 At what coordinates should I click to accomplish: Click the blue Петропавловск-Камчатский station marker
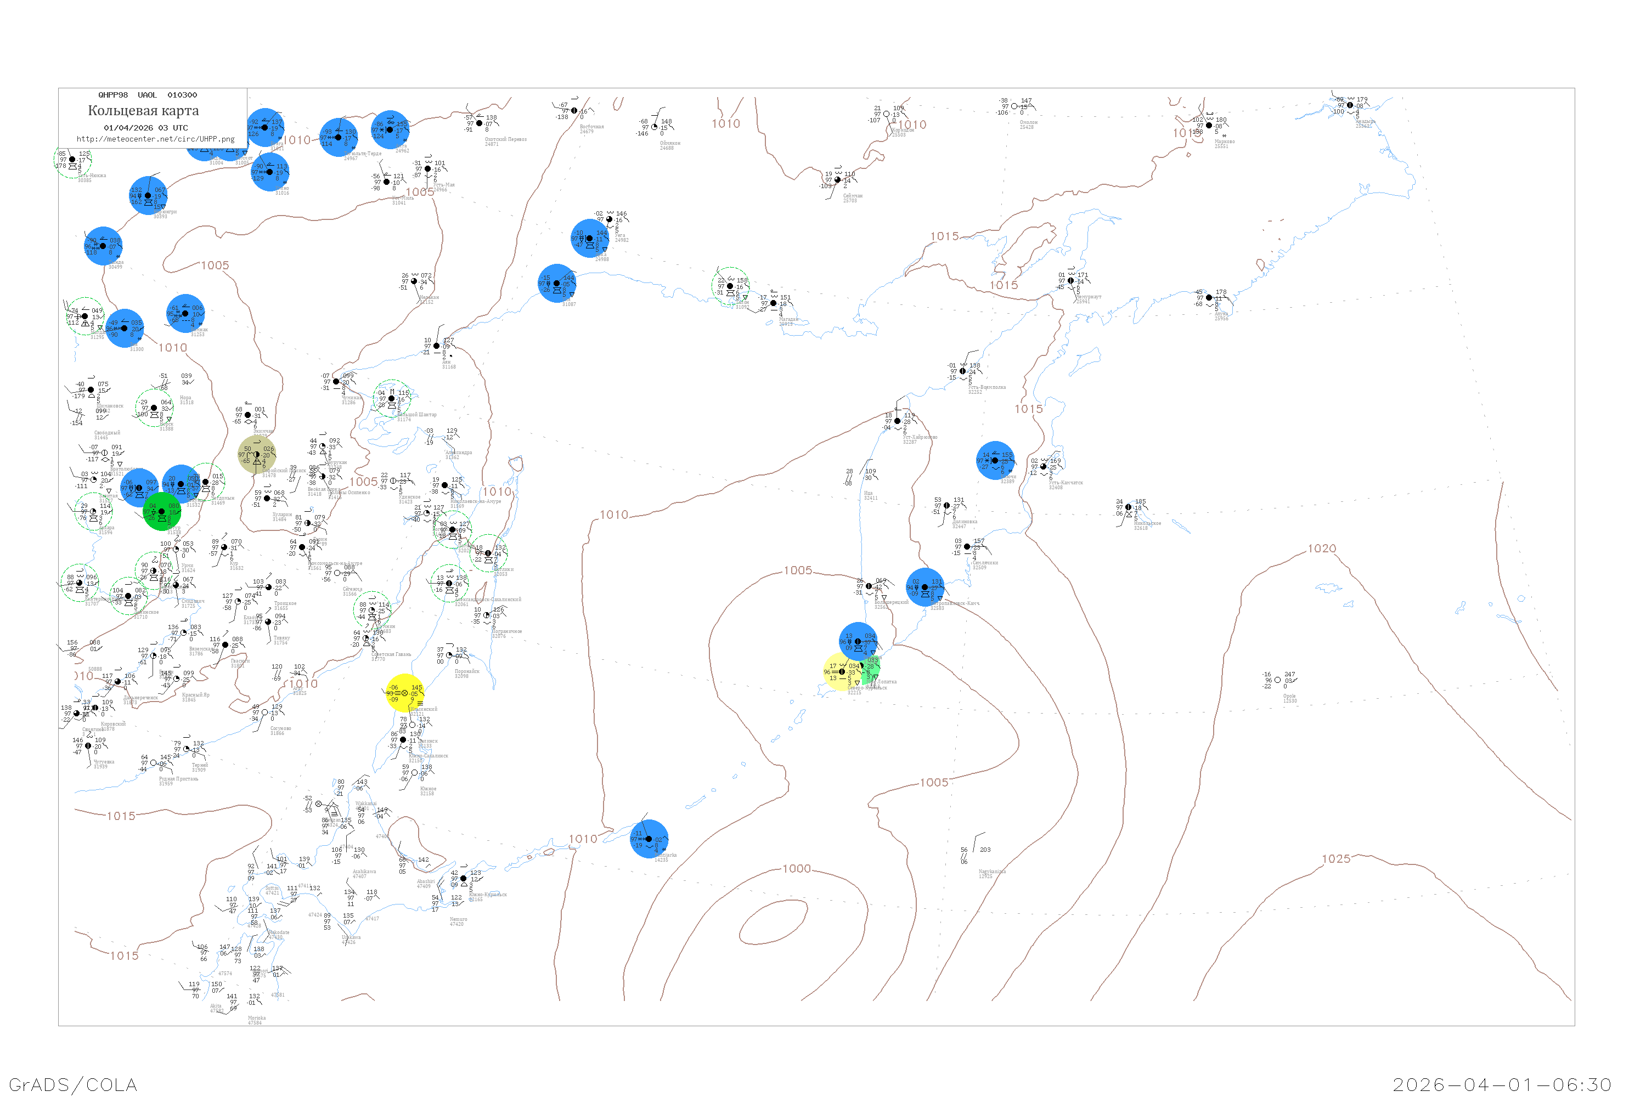925,587
